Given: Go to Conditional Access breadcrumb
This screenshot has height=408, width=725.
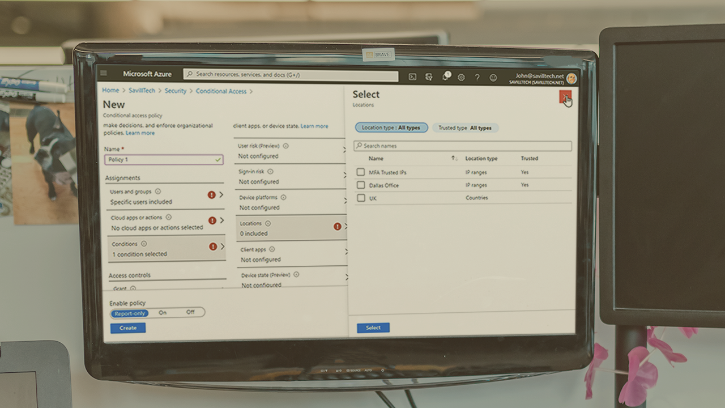Looking at the screenshot, I should coord(221,91).
